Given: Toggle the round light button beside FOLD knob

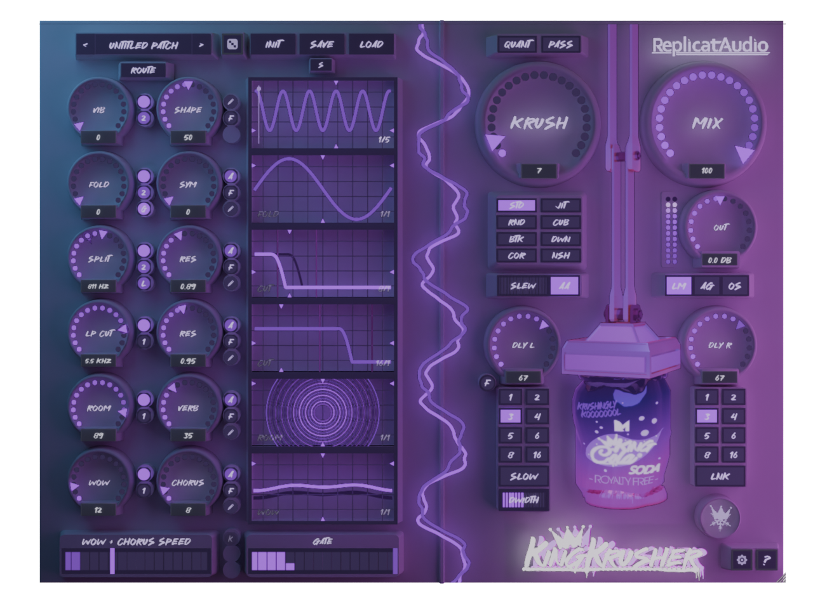Looking at the screenshot, I should tap(144, 176).
